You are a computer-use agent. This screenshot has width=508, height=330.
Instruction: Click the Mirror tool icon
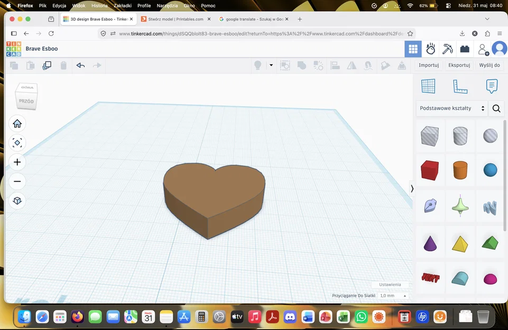[352, 65]
